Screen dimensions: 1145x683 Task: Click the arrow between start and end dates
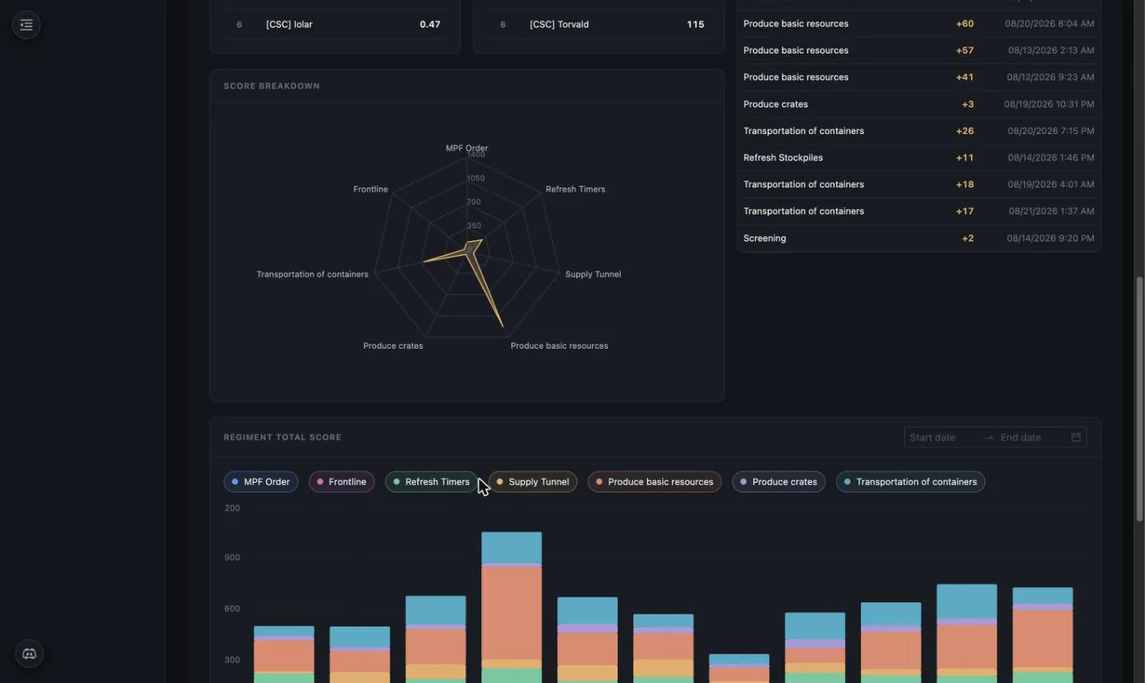989,437
